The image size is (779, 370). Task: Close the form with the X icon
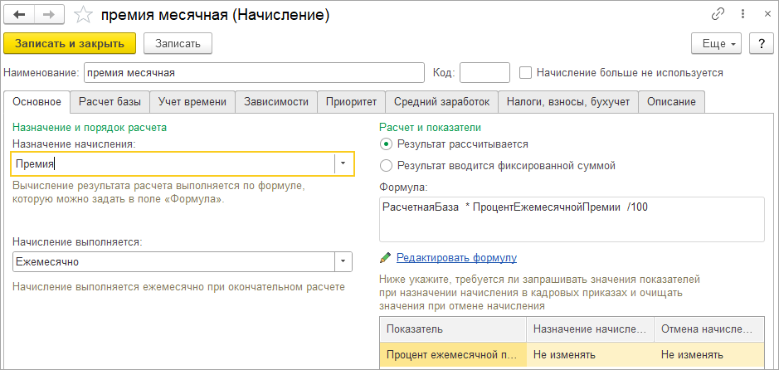click(x=762, y=15)
